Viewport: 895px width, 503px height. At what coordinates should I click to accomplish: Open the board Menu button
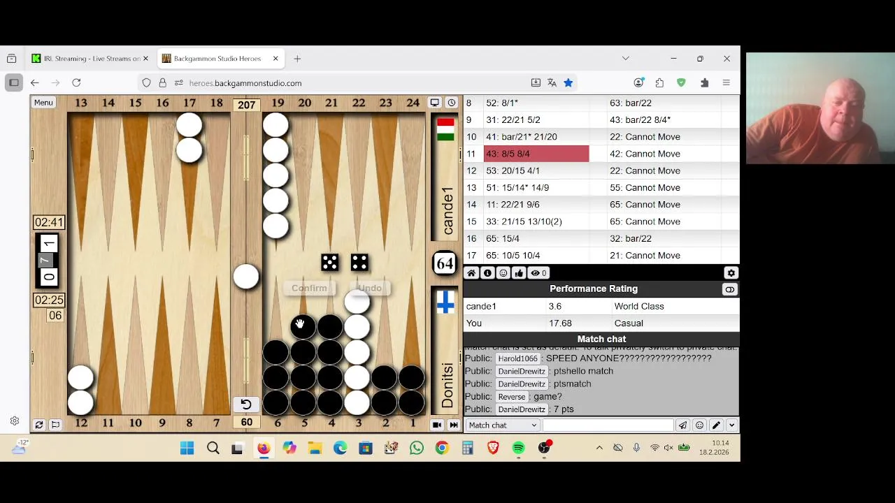[x=43, y=103]
